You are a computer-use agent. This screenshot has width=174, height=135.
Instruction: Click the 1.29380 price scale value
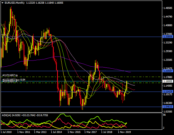[x=168, y=51]
